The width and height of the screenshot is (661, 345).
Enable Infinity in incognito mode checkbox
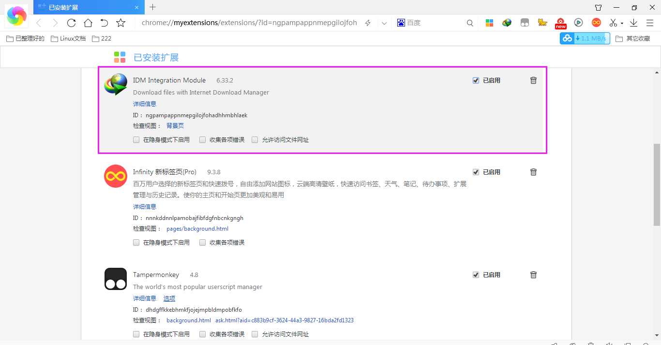coord(136,243)
